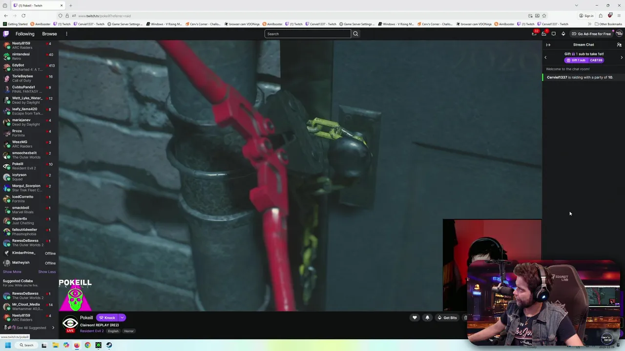Open notifications inbox with 1 badge
This screenshot has height=351, width=625.
pyautogui.click(x=544, y=34)
